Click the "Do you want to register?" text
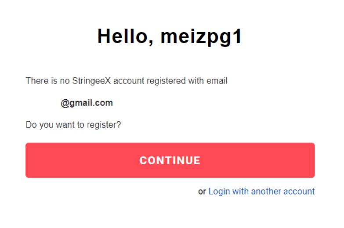This screenshot has width=344, height=228. click(x=73, y=125)
